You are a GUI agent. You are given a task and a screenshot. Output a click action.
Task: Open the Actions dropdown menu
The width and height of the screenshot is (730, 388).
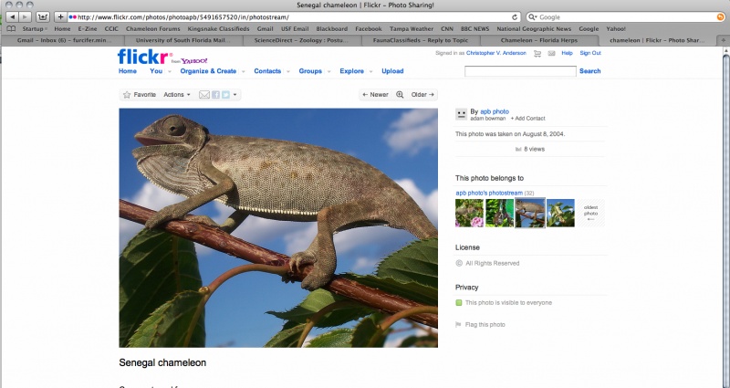pyautogui.click(x=177, y=95)
